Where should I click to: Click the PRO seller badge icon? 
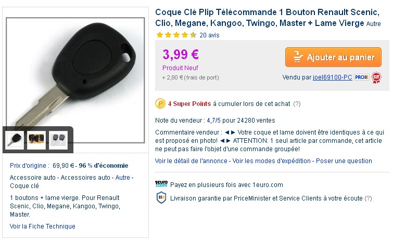coord(362,77)
